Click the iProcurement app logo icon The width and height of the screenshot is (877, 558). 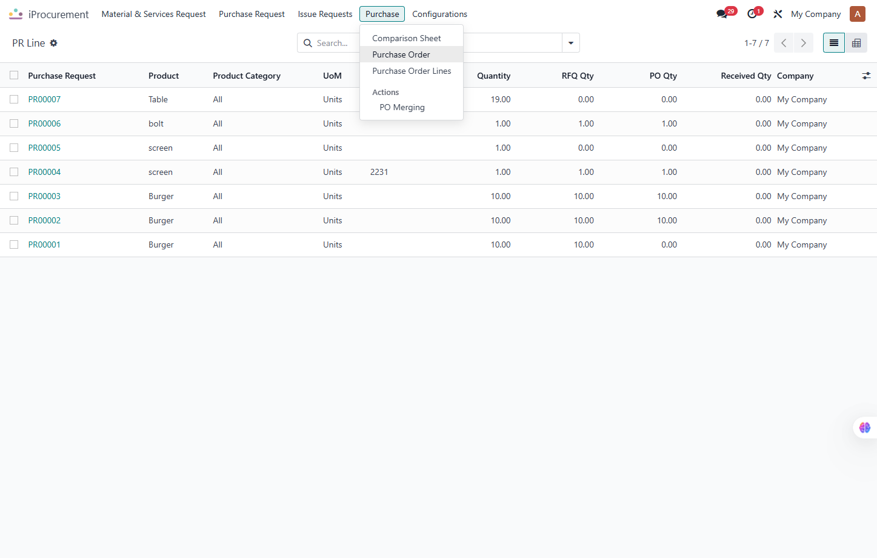pyautogui.click(x=16, y=14)
